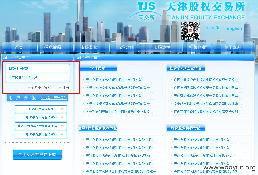Open 关于对文全实业实施风险警示特别处理的公告
This screenshot has height=175, width=258.
[x=118, y=88]
